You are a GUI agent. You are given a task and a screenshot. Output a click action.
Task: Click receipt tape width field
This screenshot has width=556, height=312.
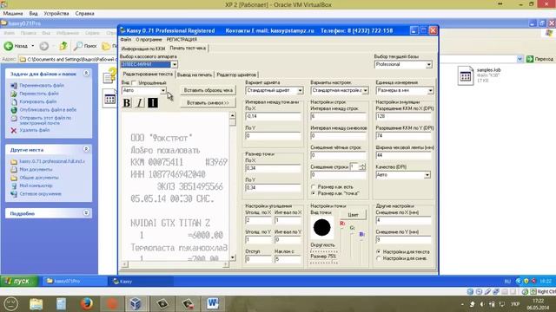pyautogui.click(x=403, y=155)
